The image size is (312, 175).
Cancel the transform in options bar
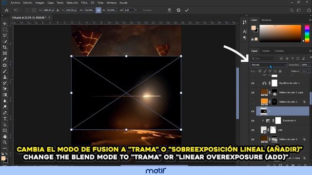click(178, 10)
